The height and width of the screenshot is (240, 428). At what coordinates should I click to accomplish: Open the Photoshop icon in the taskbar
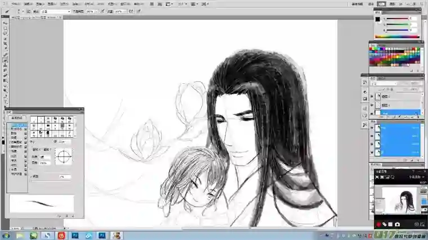(75, 236)
